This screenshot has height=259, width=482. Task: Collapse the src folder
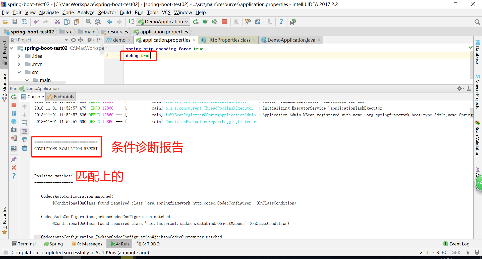[19, 72]
